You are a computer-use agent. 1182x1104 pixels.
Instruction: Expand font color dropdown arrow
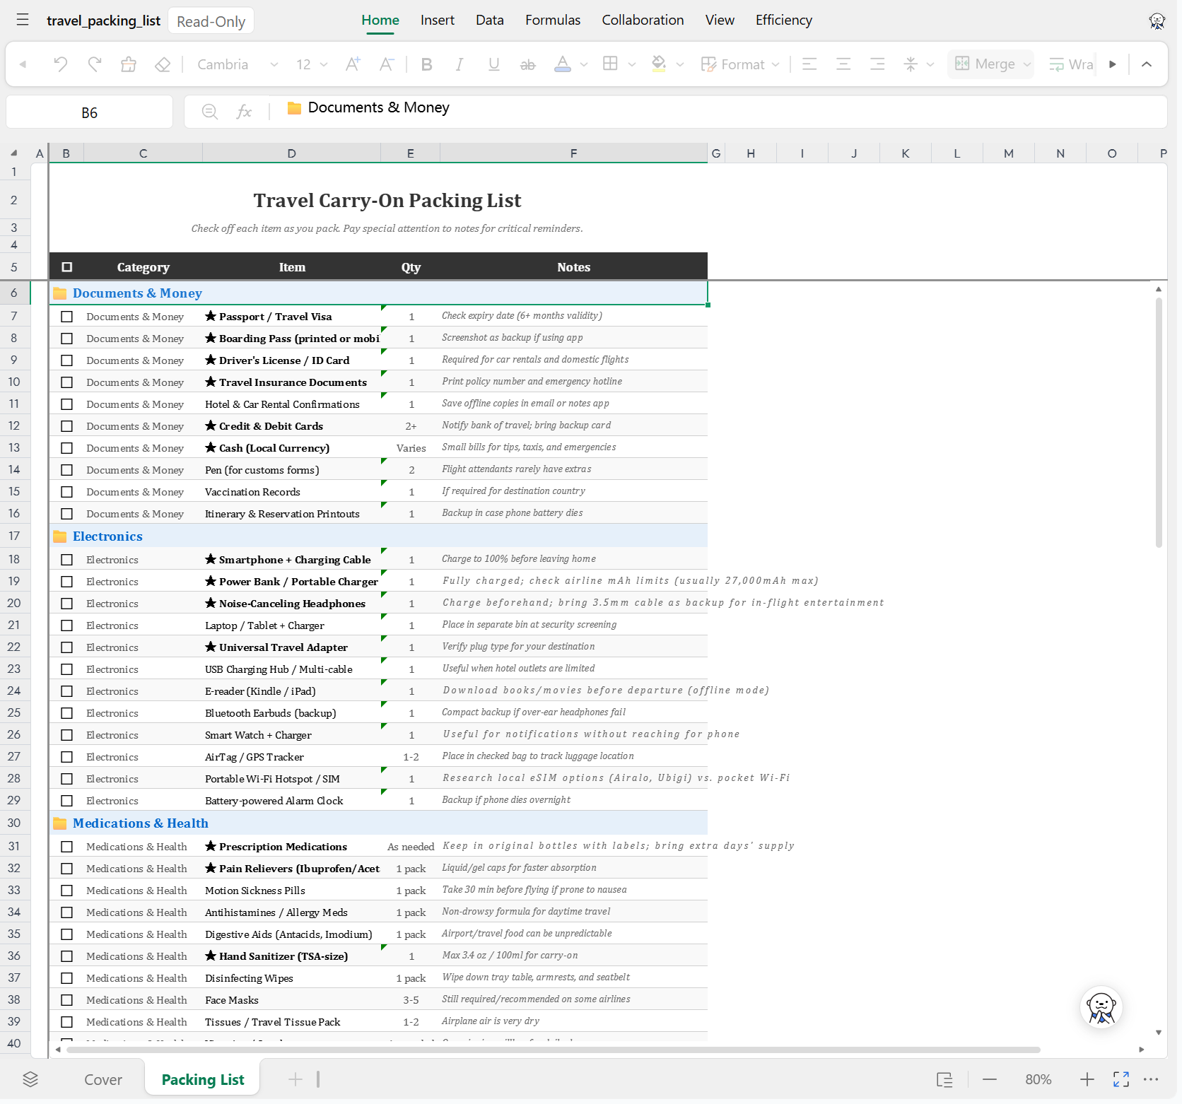[x=584, y=64]
